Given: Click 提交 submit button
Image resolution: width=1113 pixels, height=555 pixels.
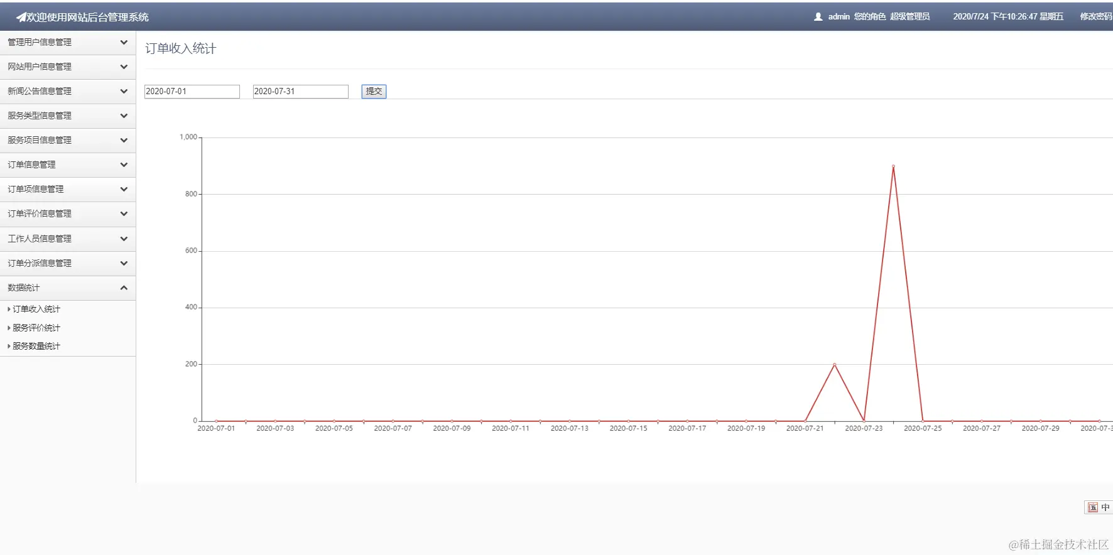Looking at the screenshot, I should click(374, 91).
